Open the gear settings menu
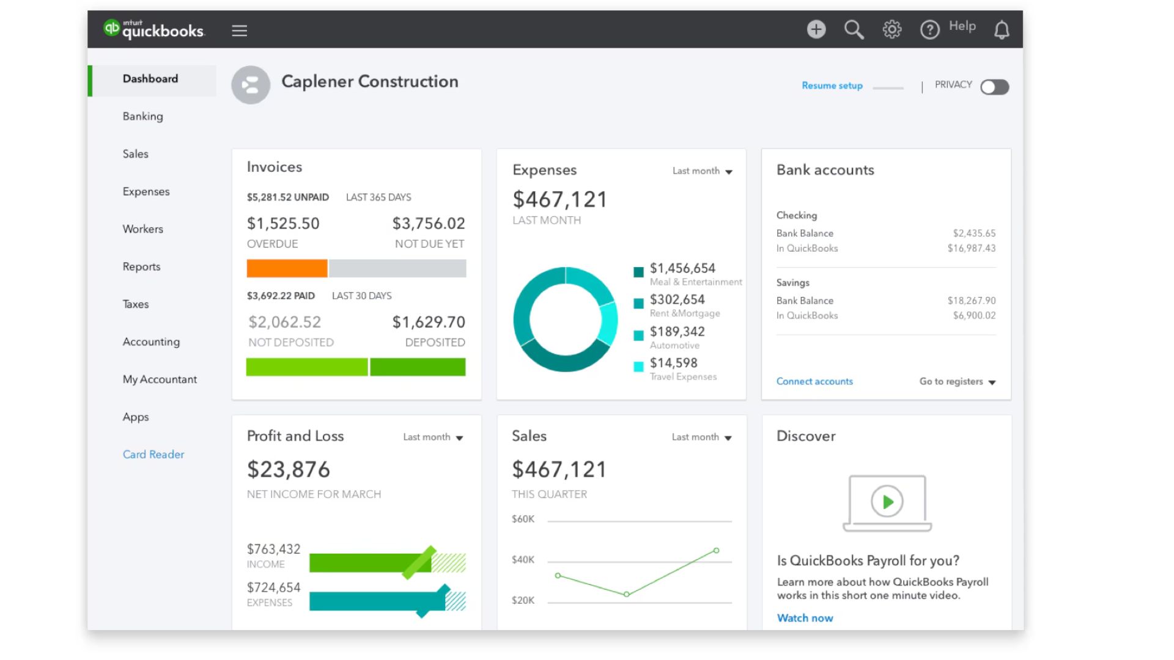 click(x=892, y=29)
